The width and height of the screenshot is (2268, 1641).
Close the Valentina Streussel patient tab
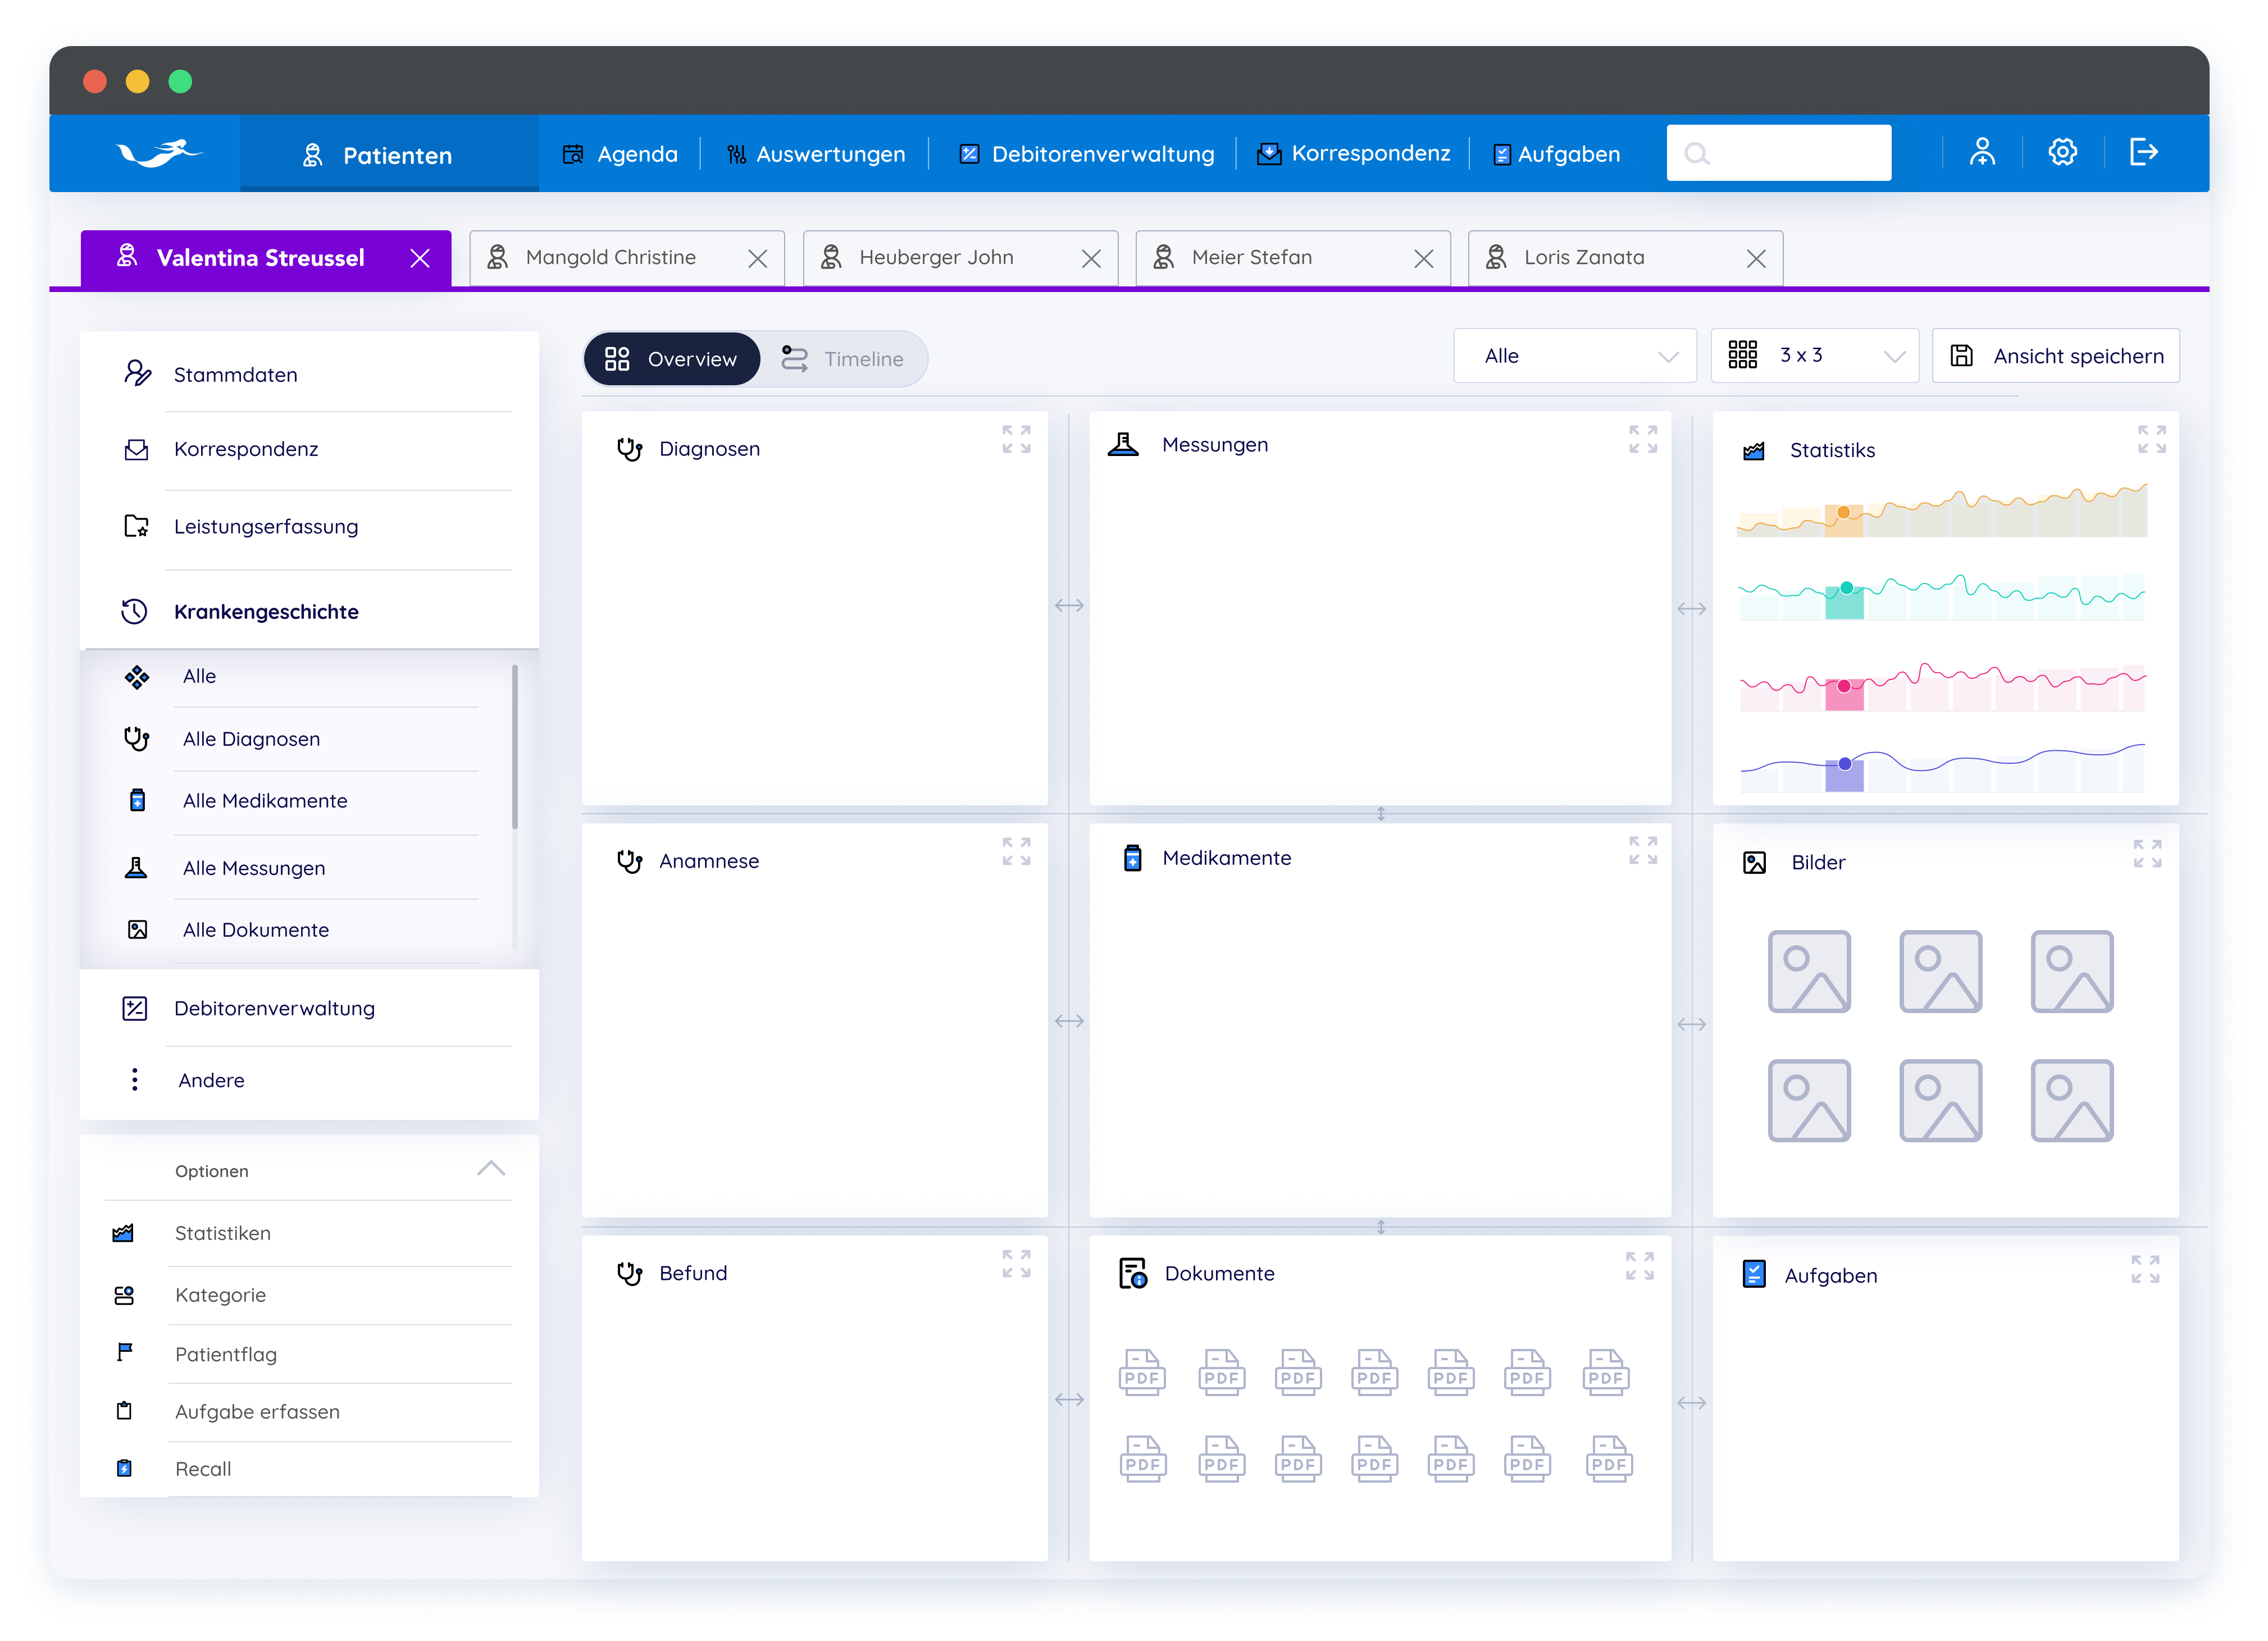(x=420, y=258)
